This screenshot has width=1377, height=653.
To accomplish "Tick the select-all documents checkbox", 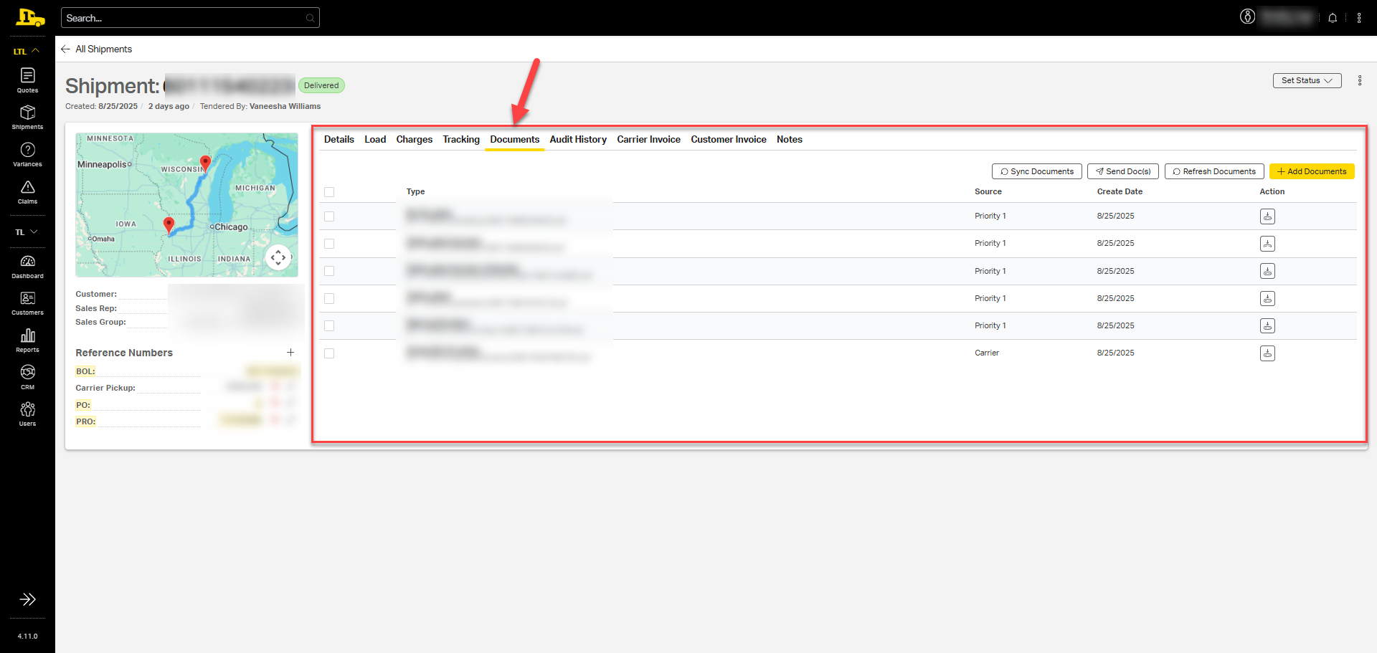I will pyautogui.click(x=329, y=192).
